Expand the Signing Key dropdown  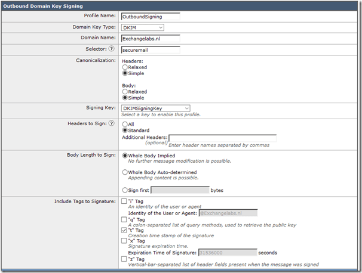pos(155,108)
